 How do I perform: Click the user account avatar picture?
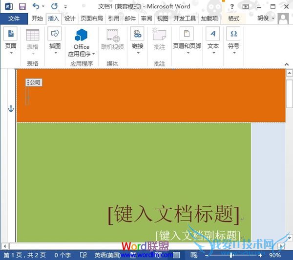[283, 19]
